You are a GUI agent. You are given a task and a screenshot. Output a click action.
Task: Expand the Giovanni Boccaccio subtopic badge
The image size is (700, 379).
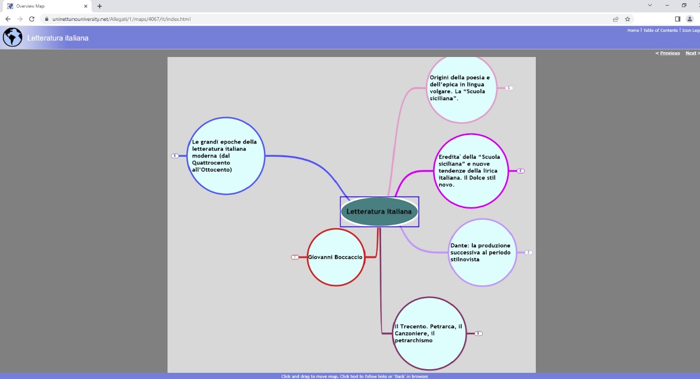pyautogui.click(x=295, y=257)
